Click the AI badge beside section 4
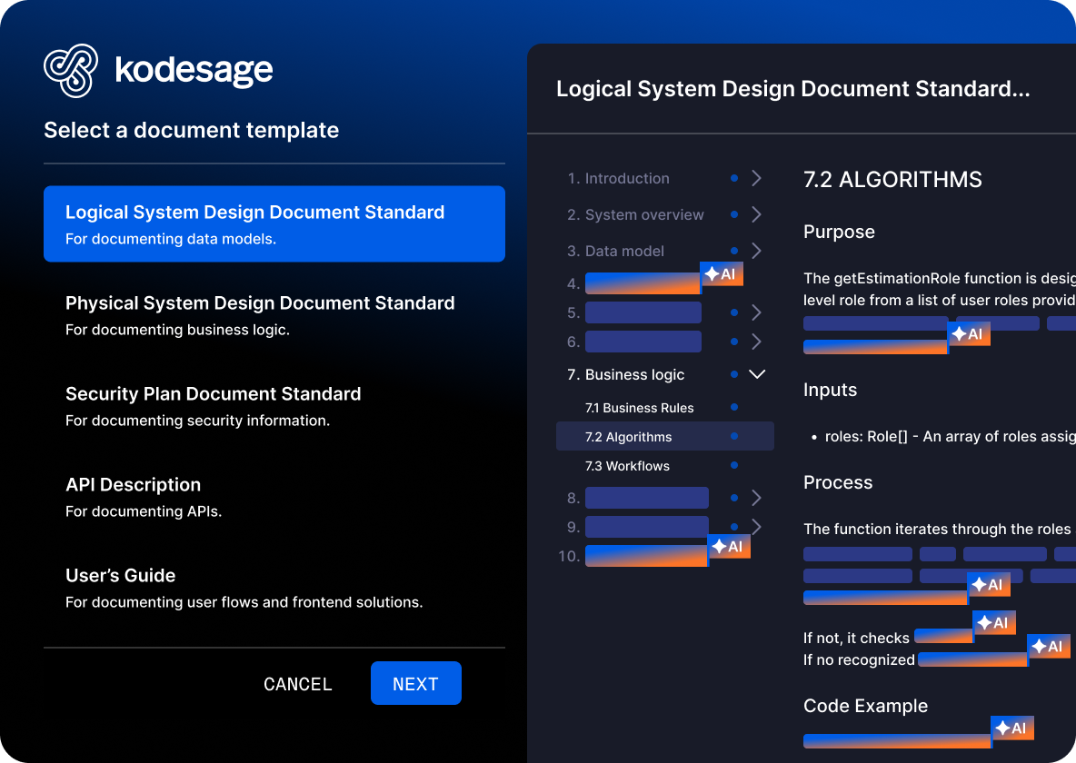The height and width of the screenshot is (763, 1076). pos(721,272)
